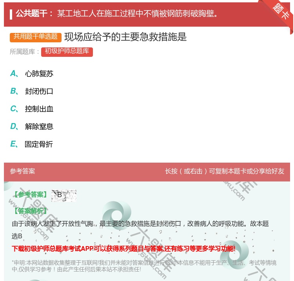This screenshot has width=294, height=281.
Task: Click the 长按（或右击）可复制本题卡 hint text
Action: [x=225, y=171]
